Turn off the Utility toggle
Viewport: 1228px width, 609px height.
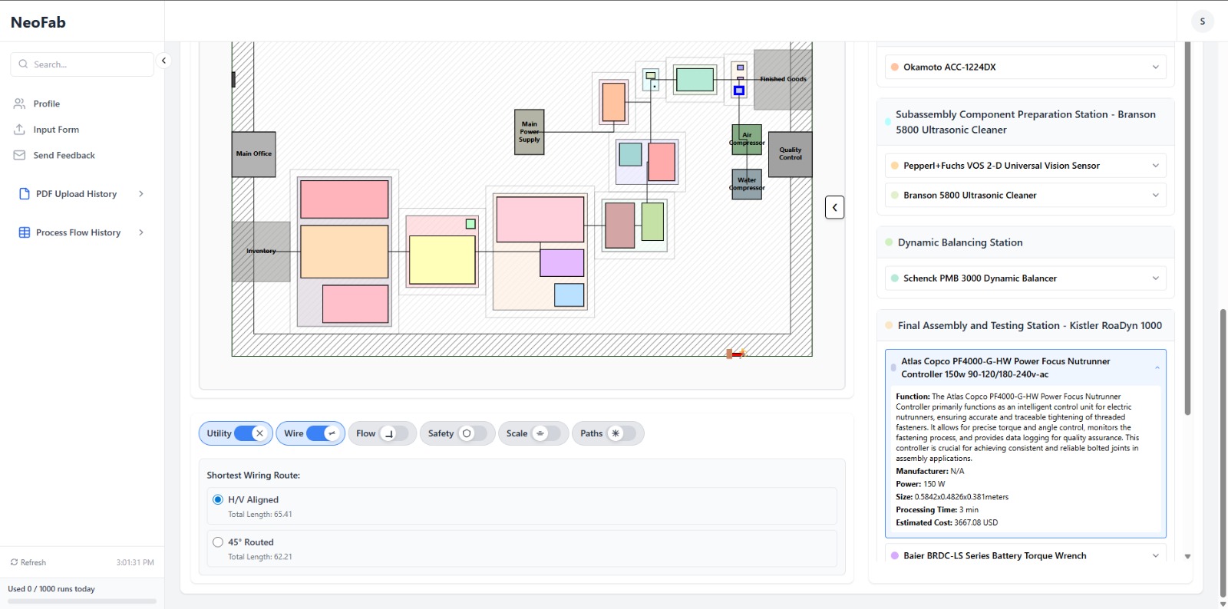click(252, 433)
